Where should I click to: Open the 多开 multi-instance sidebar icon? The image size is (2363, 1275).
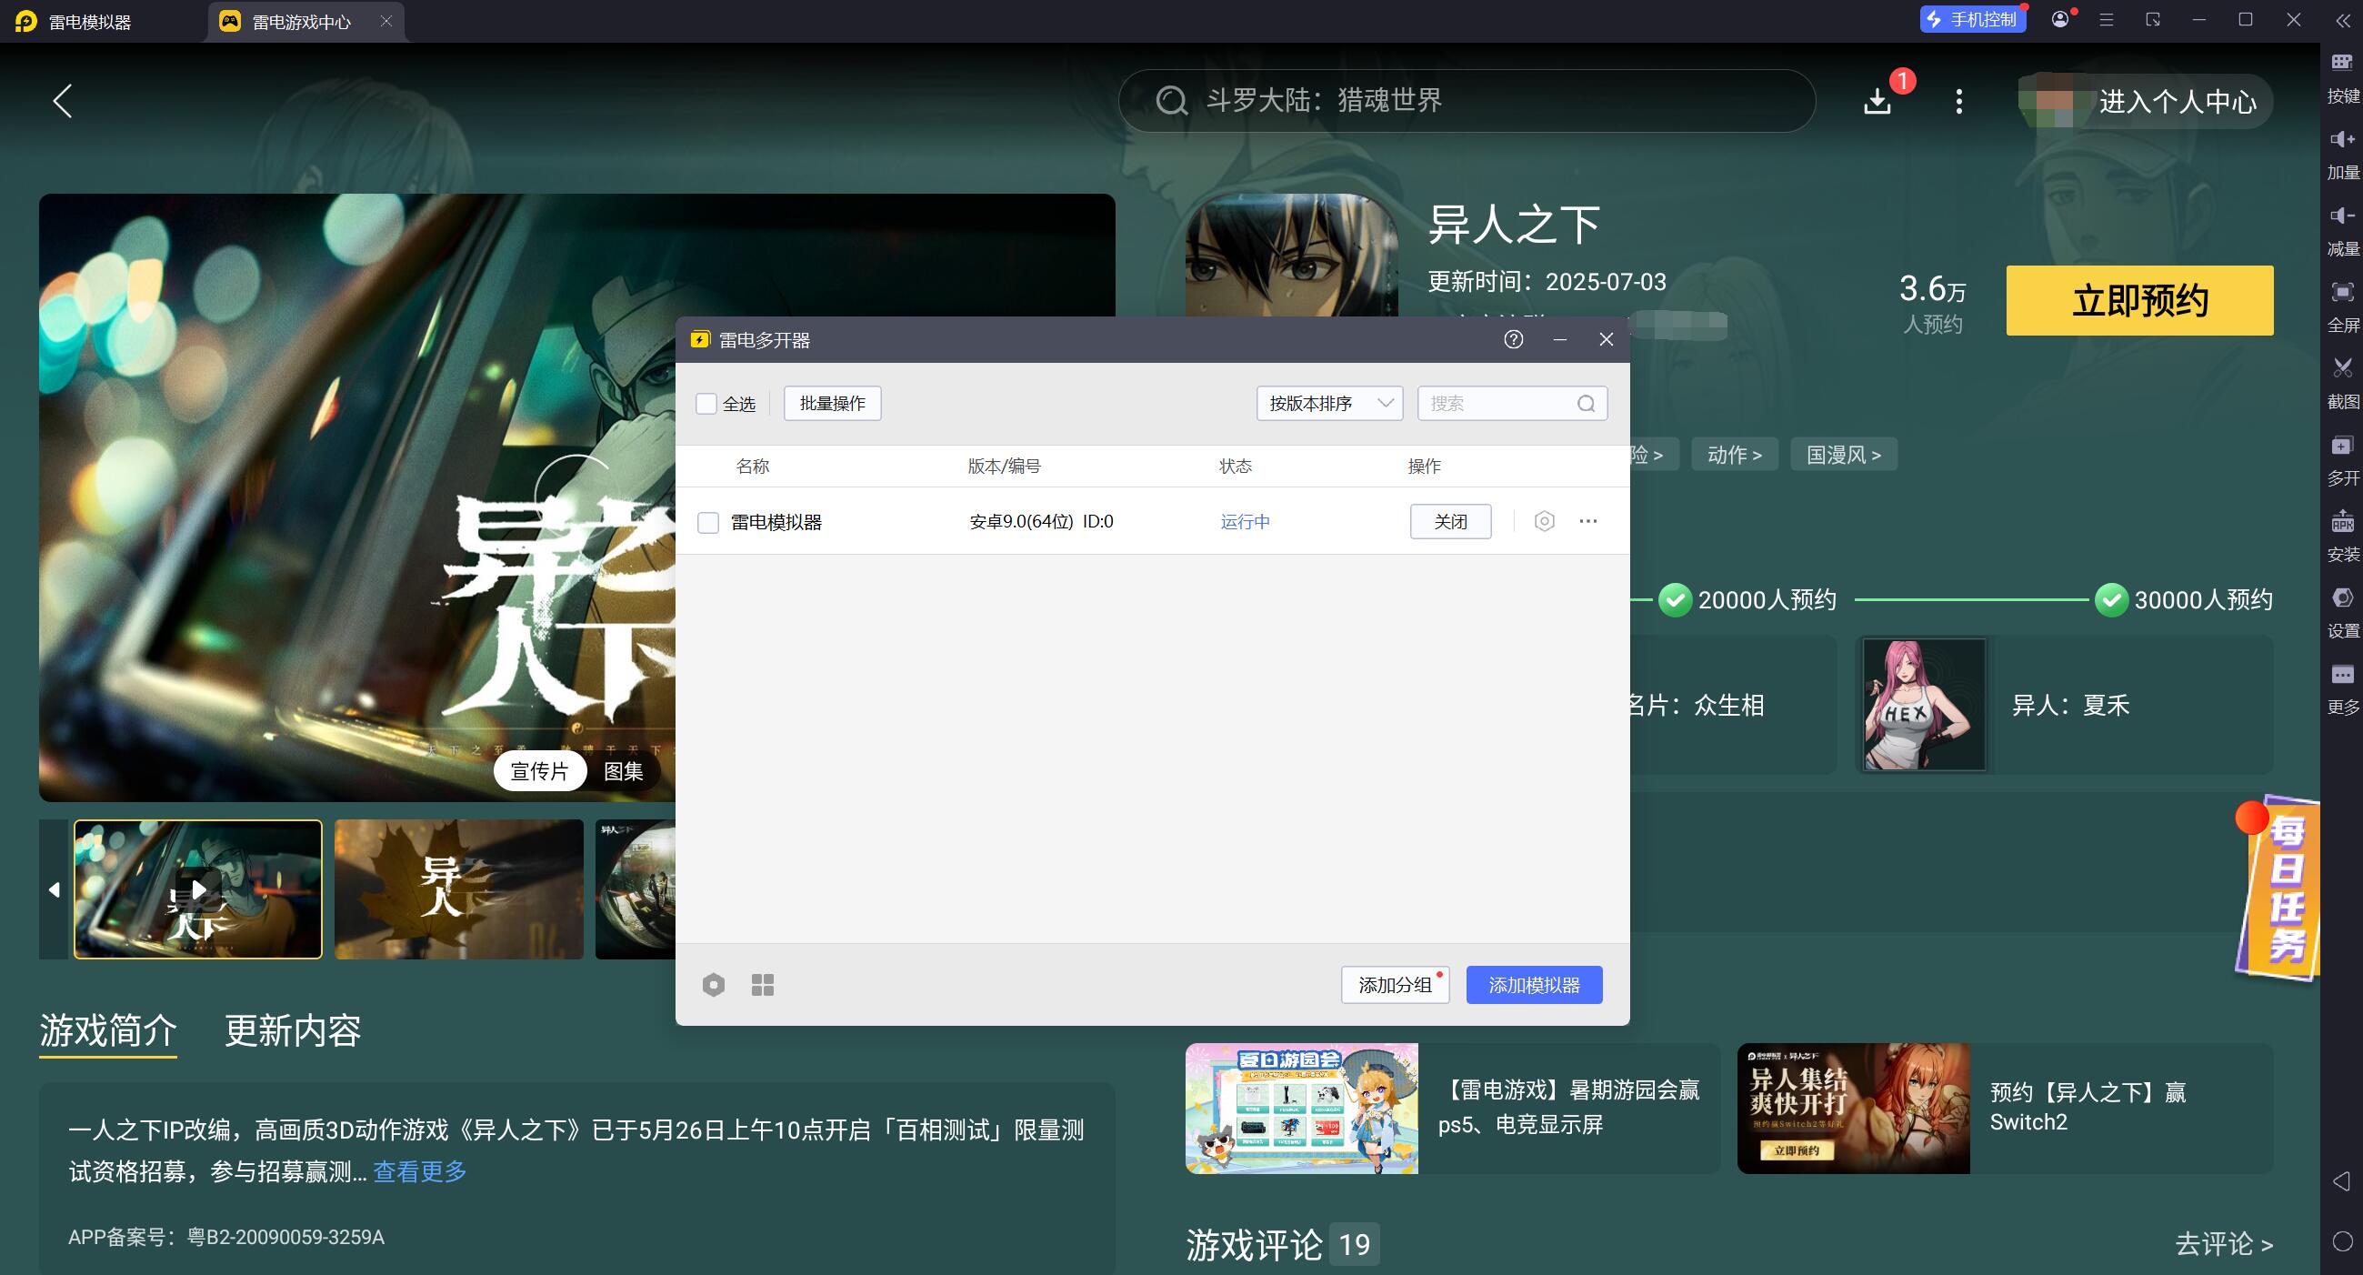2342,446
